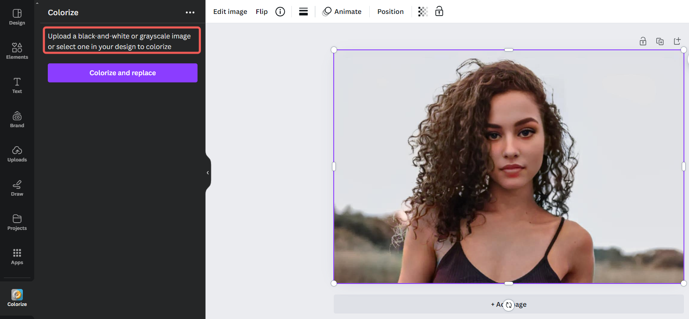Screen dimensions: 689x319
Task: Open the Projects folder panel
Action: point(17,222)
